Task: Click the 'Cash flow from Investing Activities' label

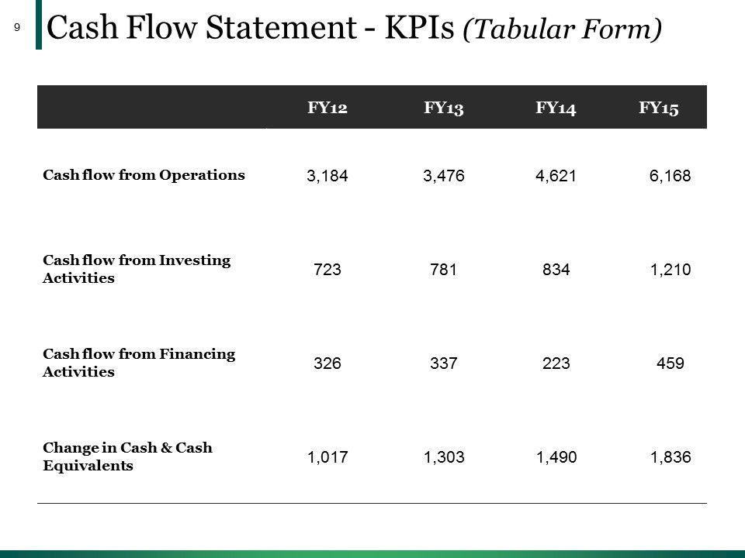Action: pyautogui.click(x=137, y=269)
